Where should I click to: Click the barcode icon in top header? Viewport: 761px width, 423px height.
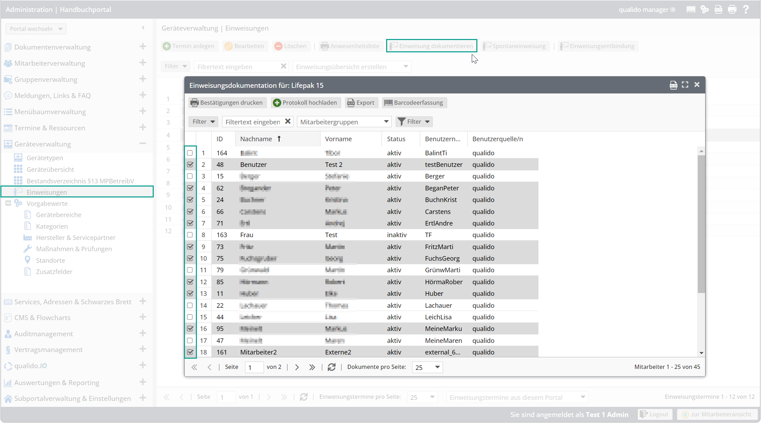click(x=691, y=9)
